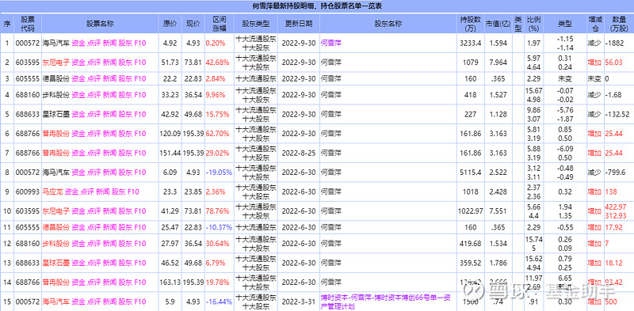Open F10 link for 德昌股份 row 11
The image size is (634, 311).
tap(139, 227)
